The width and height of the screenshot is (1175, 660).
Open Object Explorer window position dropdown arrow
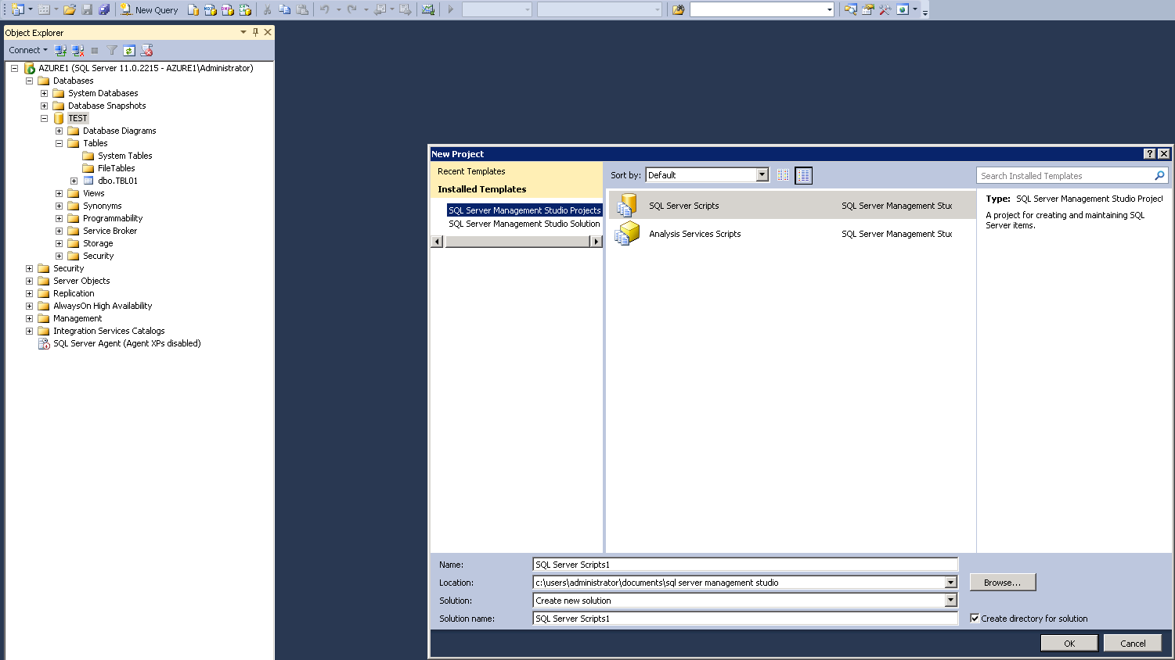(243, 32)
